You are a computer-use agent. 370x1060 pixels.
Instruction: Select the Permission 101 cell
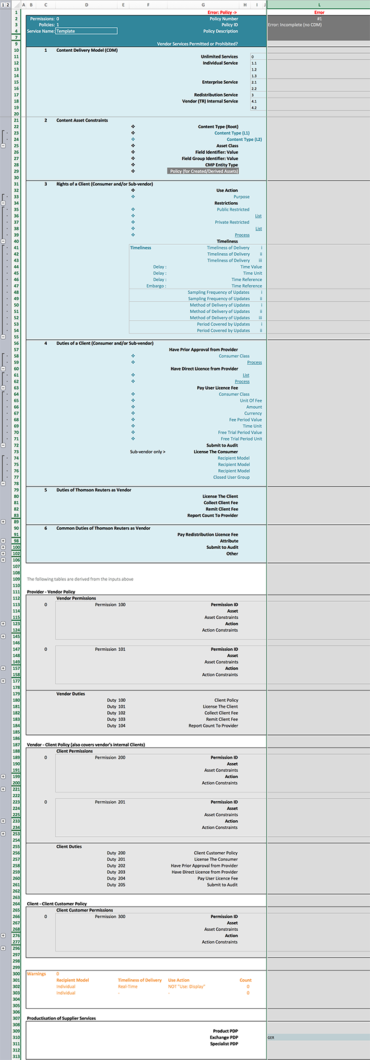[x=110, y=649]
